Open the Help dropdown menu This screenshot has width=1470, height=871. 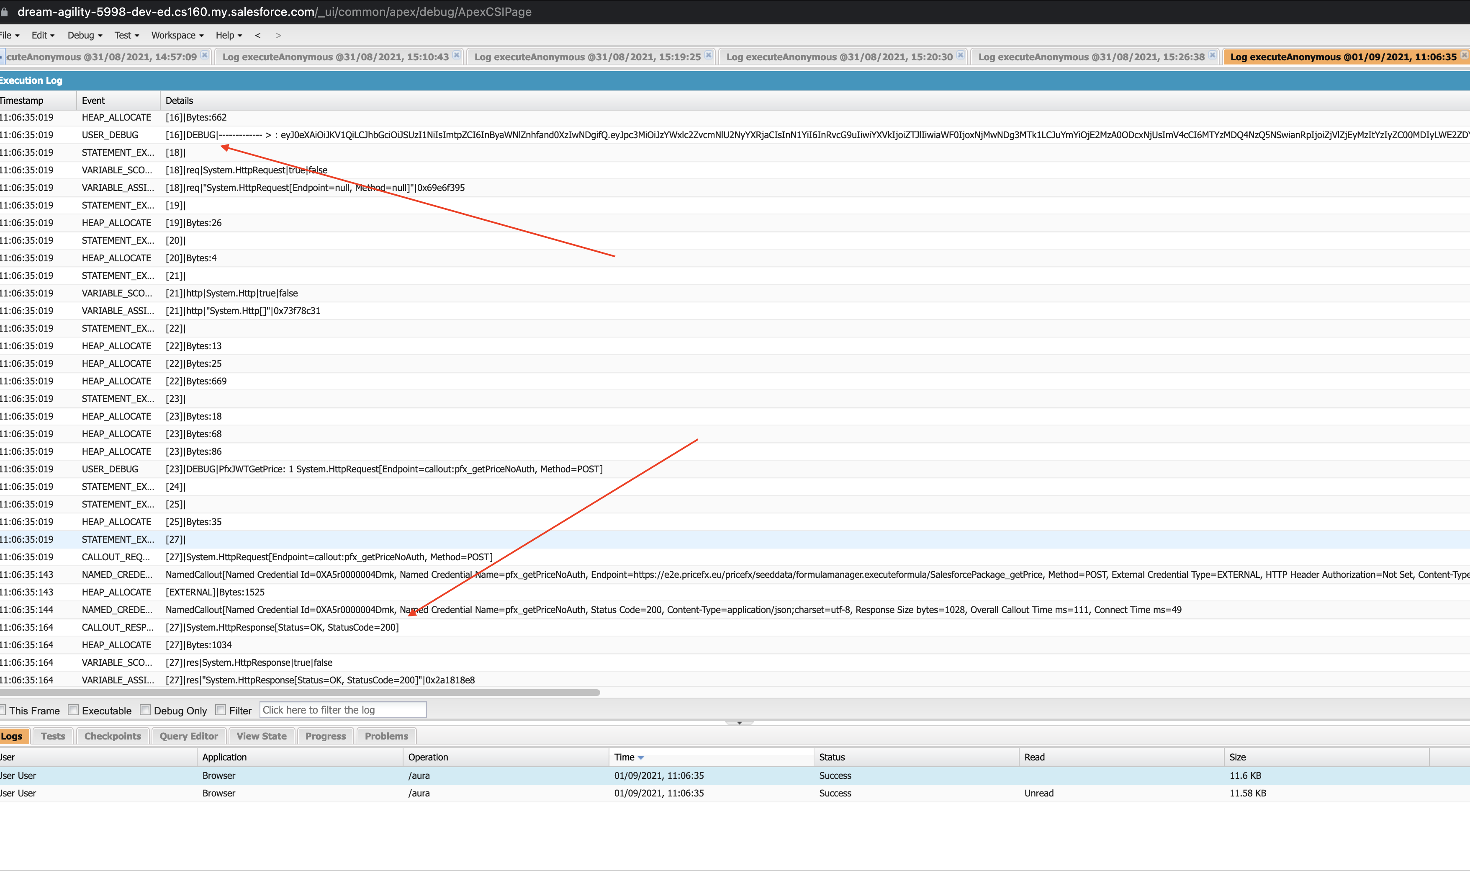(x=228, y=35)
